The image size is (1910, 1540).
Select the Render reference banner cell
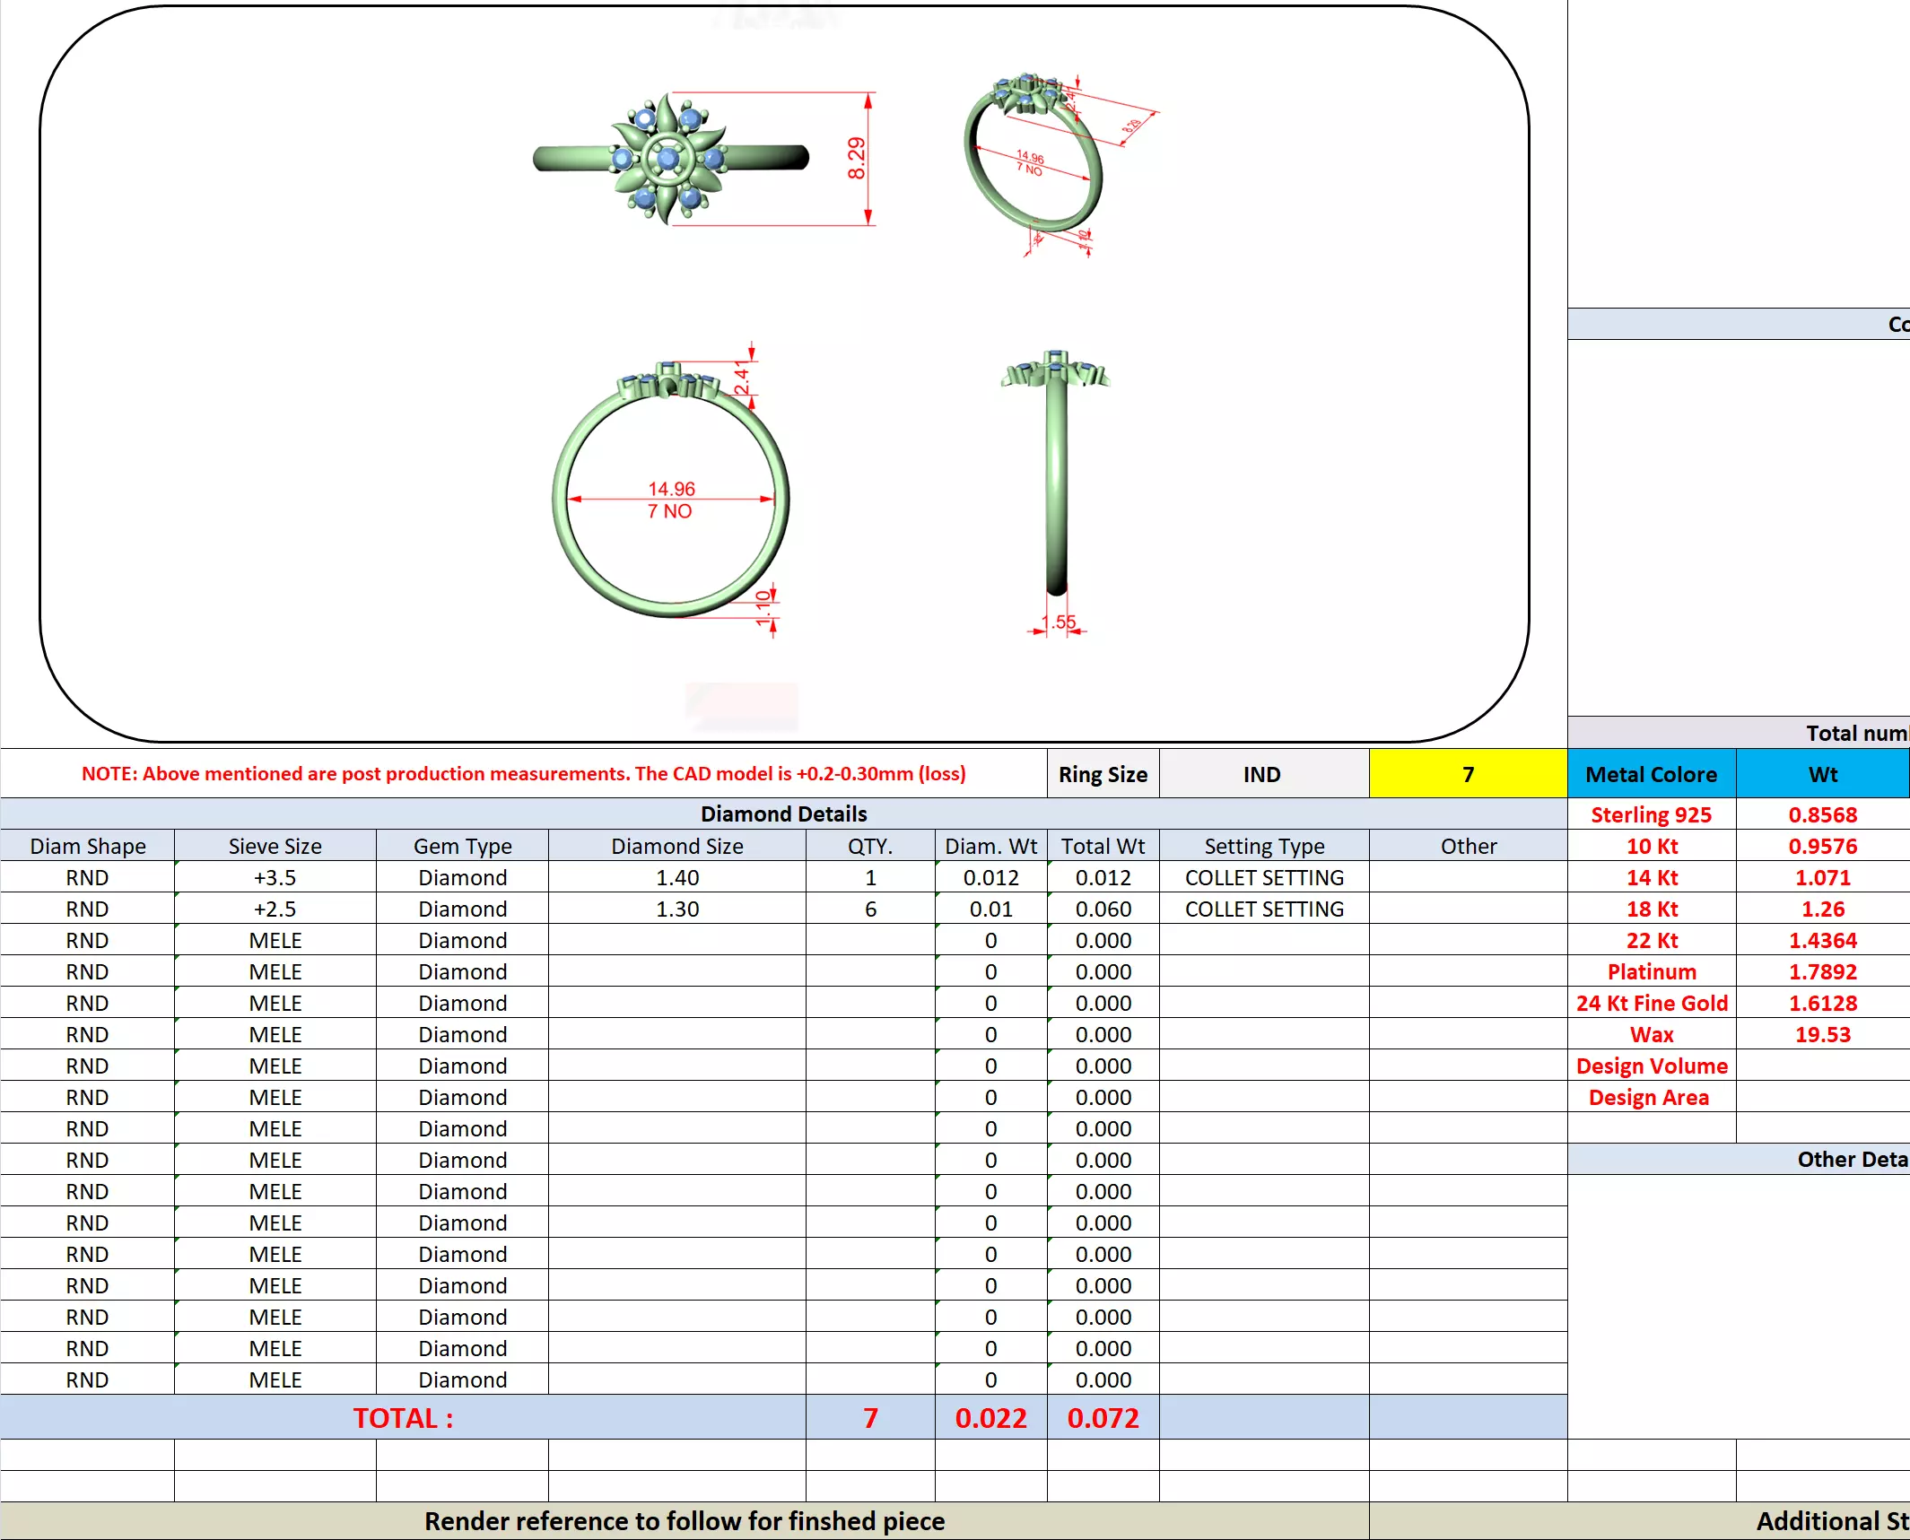point(684,1521)
